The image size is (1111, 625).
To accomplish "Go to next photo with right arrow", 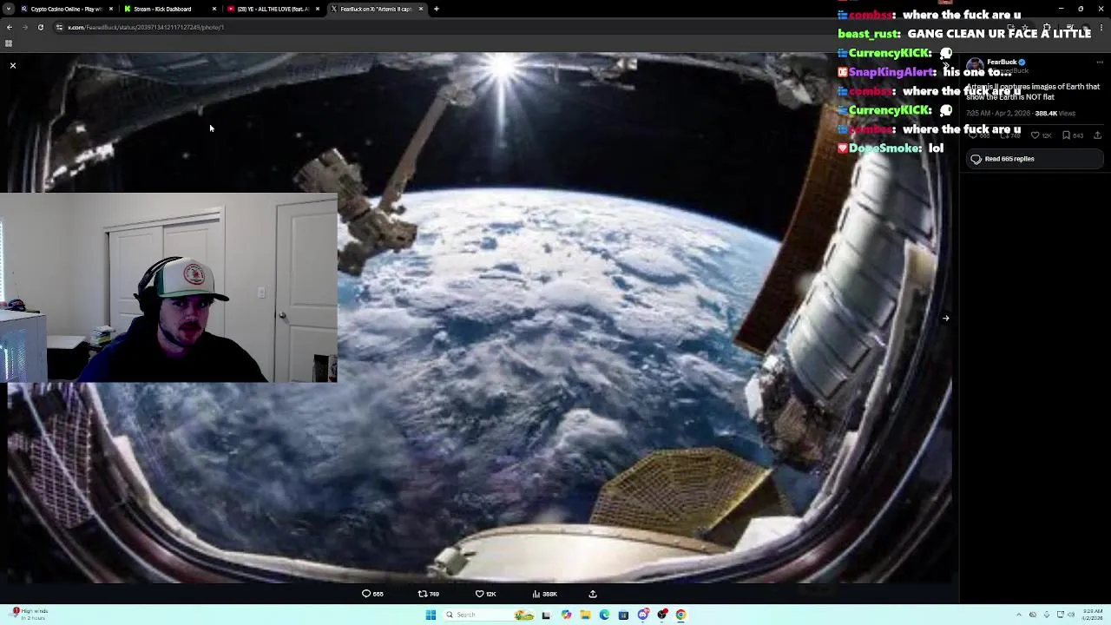I will coord(945,318).
